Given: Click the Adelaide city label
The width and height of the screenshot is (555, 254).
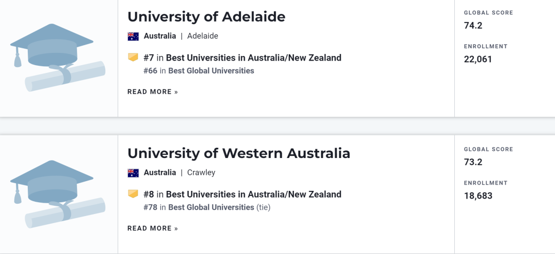Looking at the screenshot, I should pos(202,36).
